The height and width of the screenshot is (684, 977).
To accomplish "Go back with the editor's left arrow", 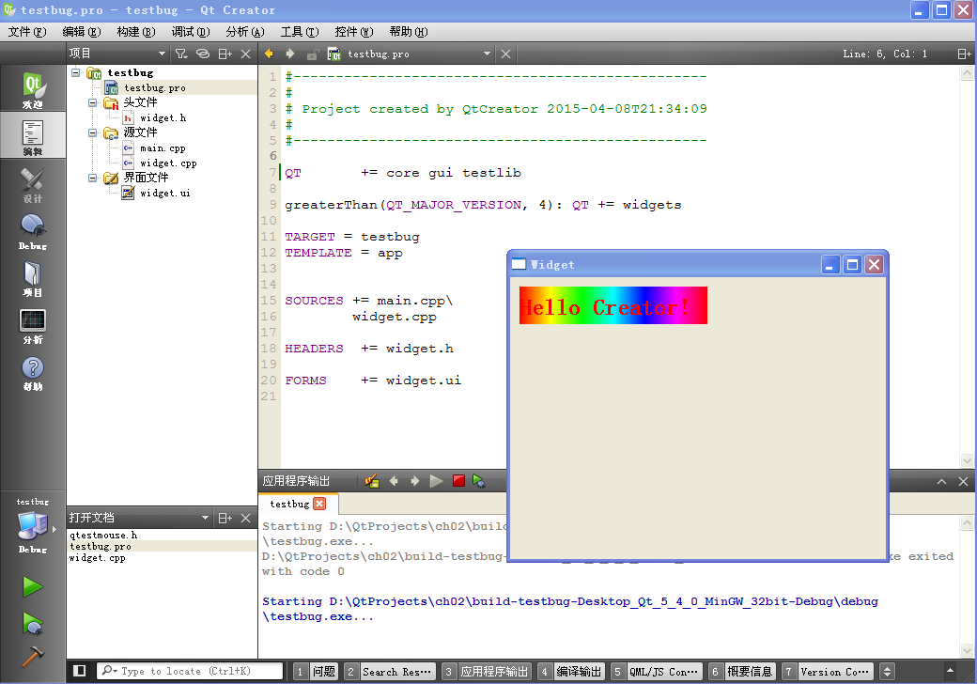I will [270, 54].
